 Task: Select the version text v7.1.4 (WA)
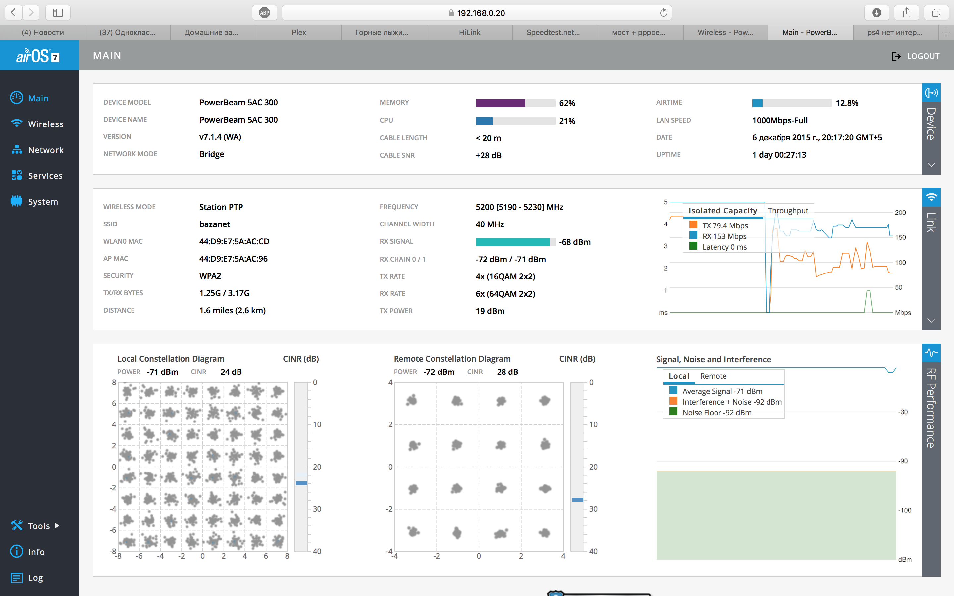(x=220, y=137)
